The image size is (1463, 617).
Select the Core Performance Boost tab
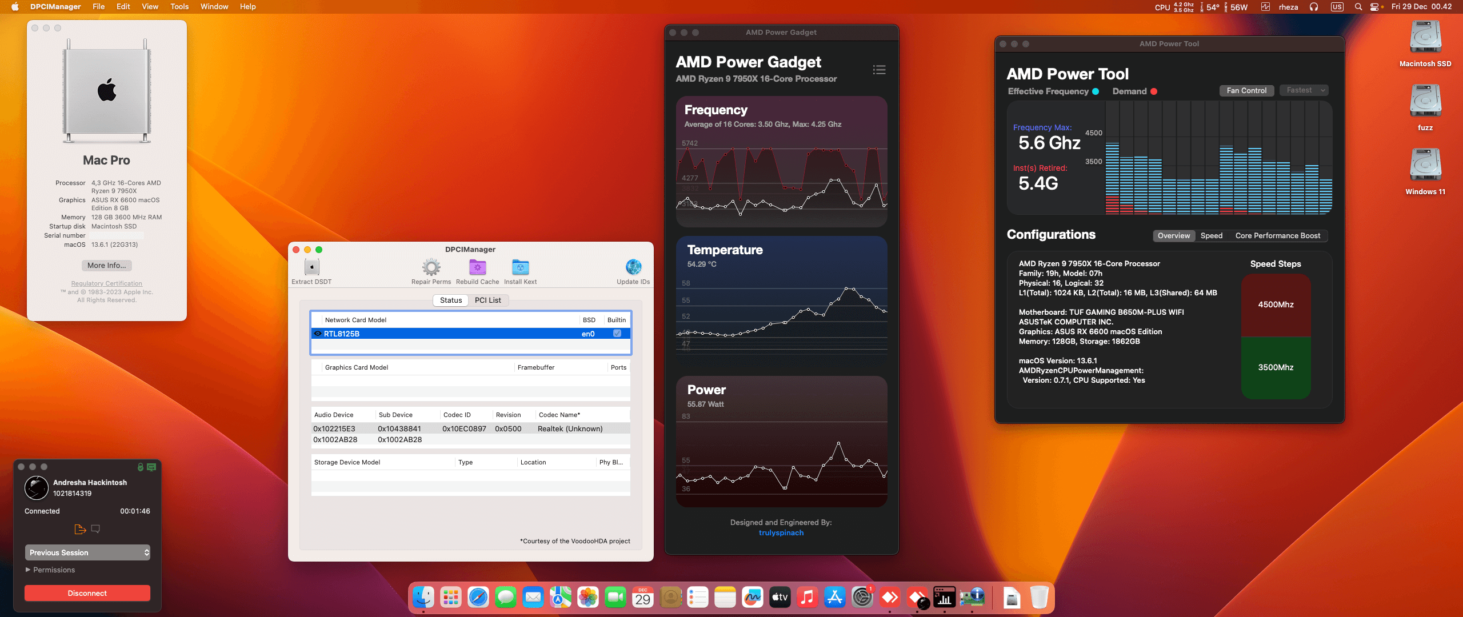click(x=1278, y=236)
